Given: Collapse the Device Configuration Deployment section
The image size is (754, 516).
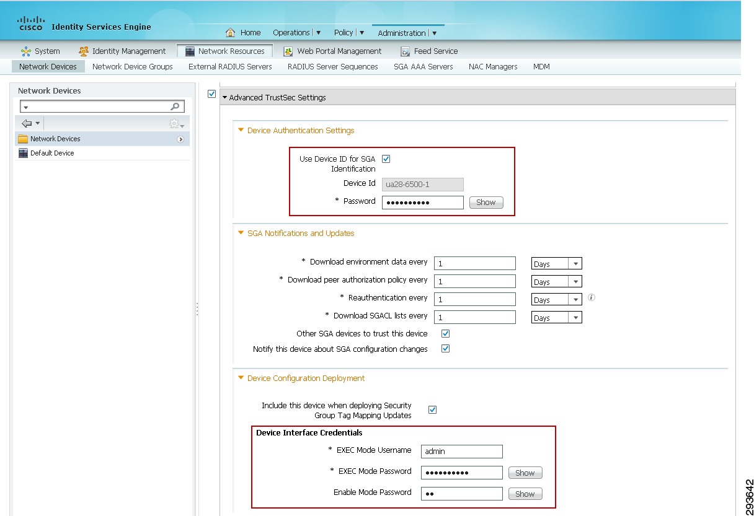Looking at the screenshot, I should pos(241,378).
